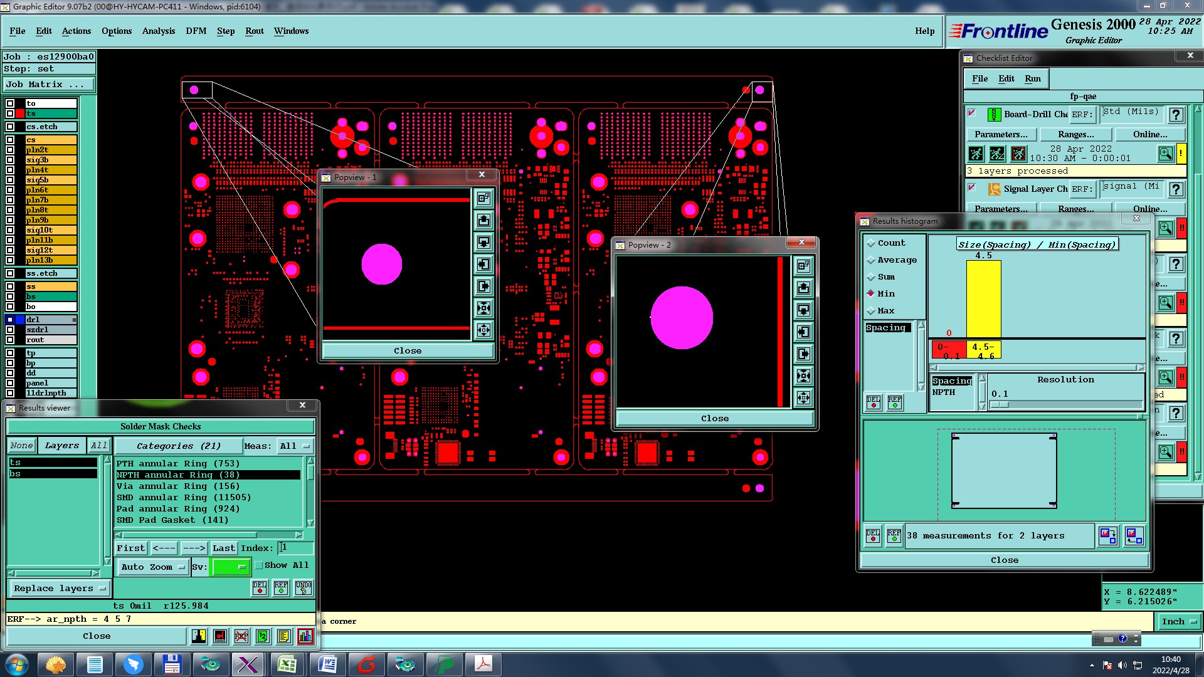Select the Average radio option

pyautogui.click(x=871, y=260)
